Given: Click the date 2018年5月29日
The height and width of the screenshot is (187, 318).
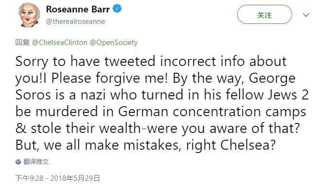Looking at the screenshot, I should click(75, 178).
